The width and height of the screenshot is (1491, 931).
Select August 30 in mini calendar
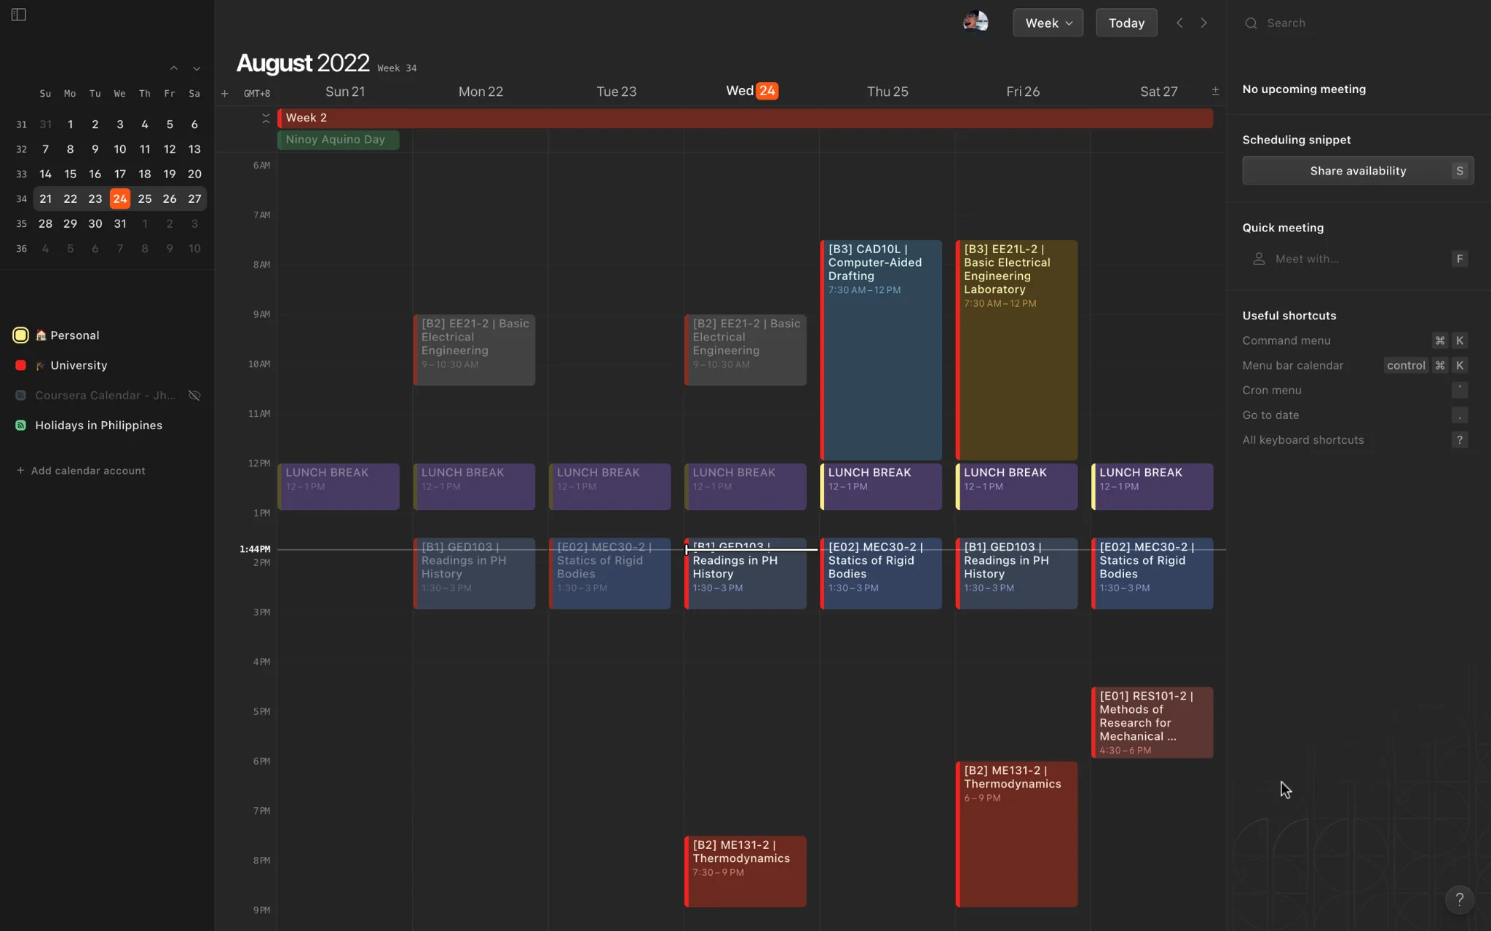click(x=95, y=223)
